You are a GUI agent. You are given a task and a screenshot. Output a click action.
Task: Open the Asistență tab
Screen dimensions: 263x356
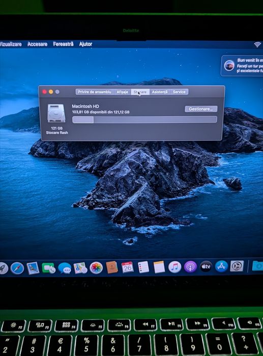(x=160, y=92)
